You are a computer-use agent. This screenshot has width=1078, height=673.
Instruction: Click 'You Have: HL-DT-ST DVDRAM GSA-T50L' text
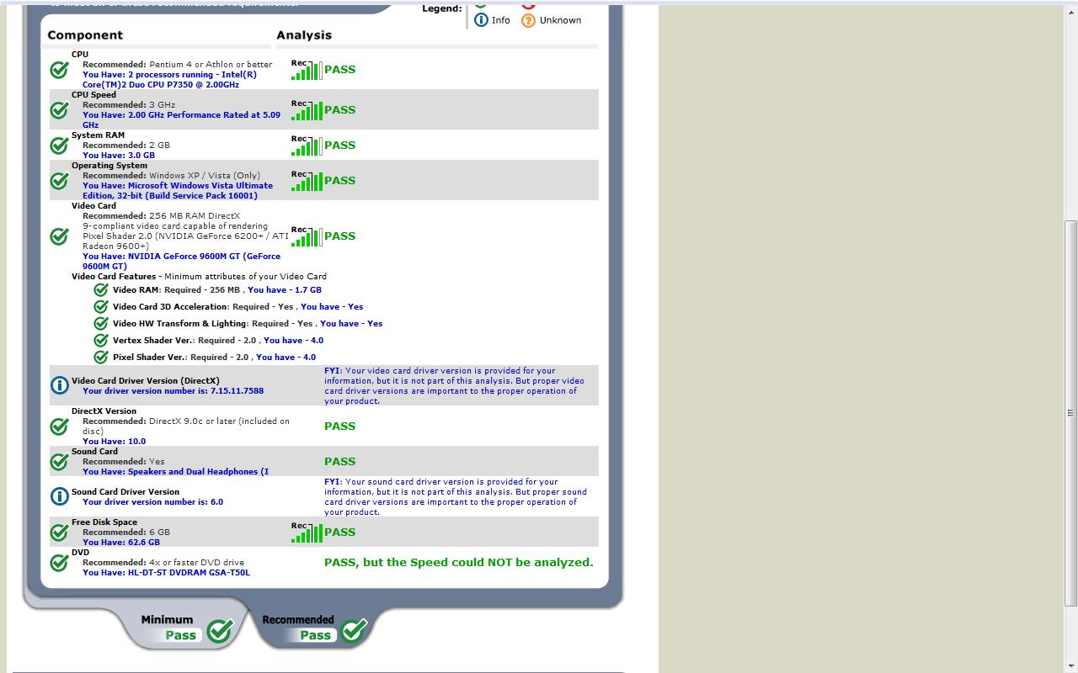(x=166, y=573)
